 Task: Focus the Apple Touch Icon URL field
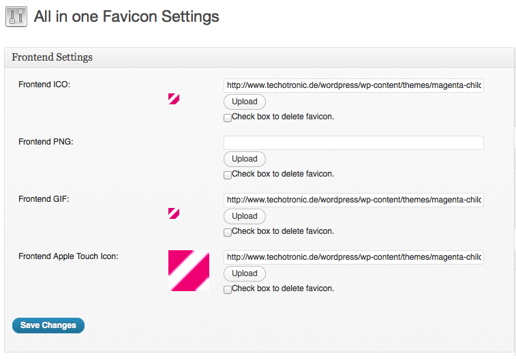coord(354,257)
